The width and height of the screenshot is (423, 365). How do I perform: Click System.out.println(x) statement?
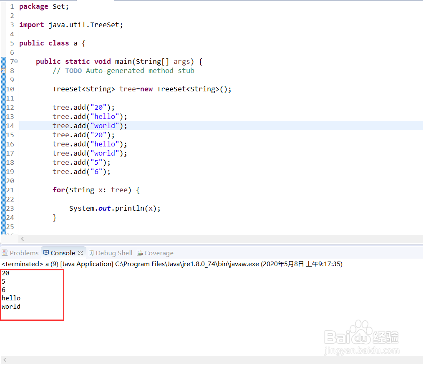pos(115,208)
